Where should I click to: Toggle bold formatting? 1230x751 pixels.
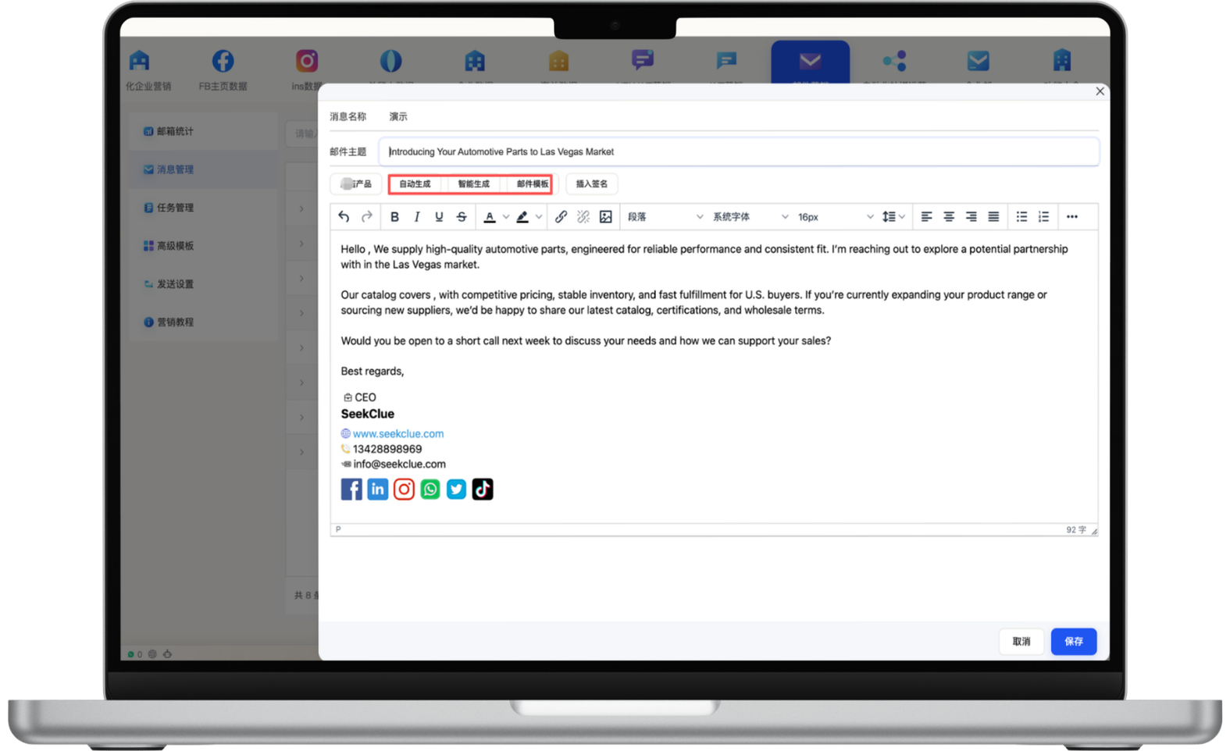click(394, 217)
